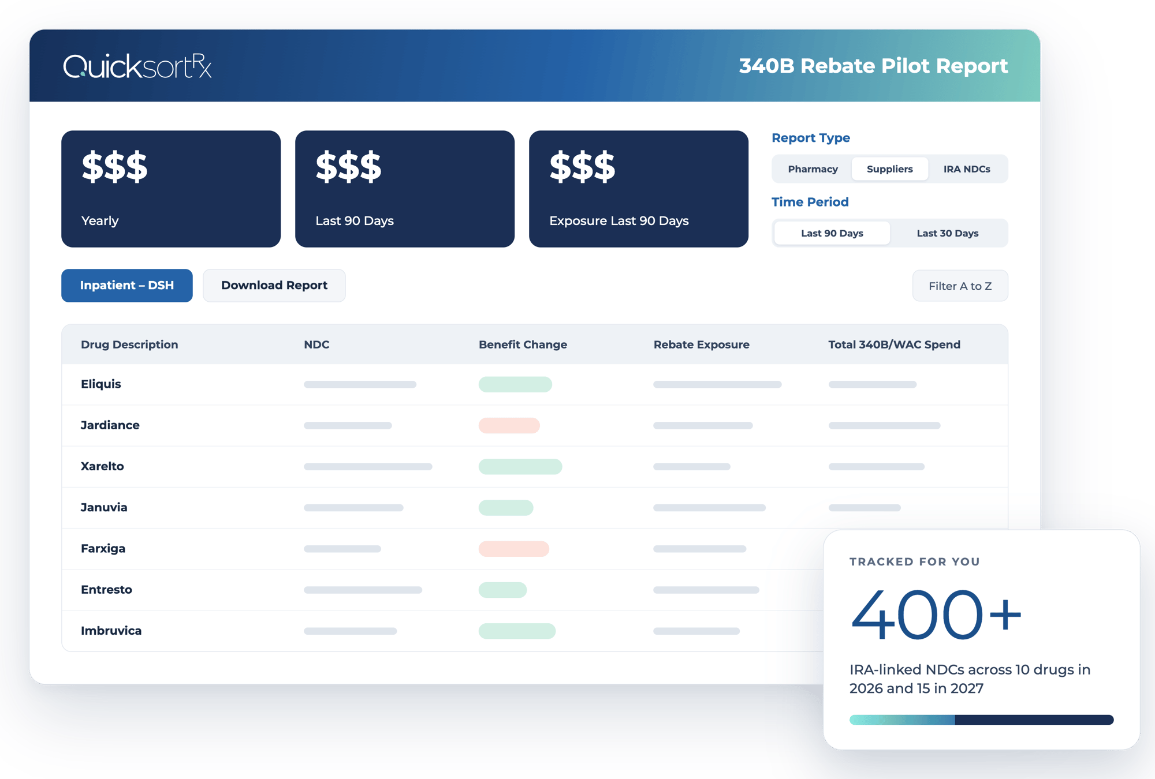Select the IRA NDCs report type
Screen dimensions: 1155x779
(x=967, y=169)
